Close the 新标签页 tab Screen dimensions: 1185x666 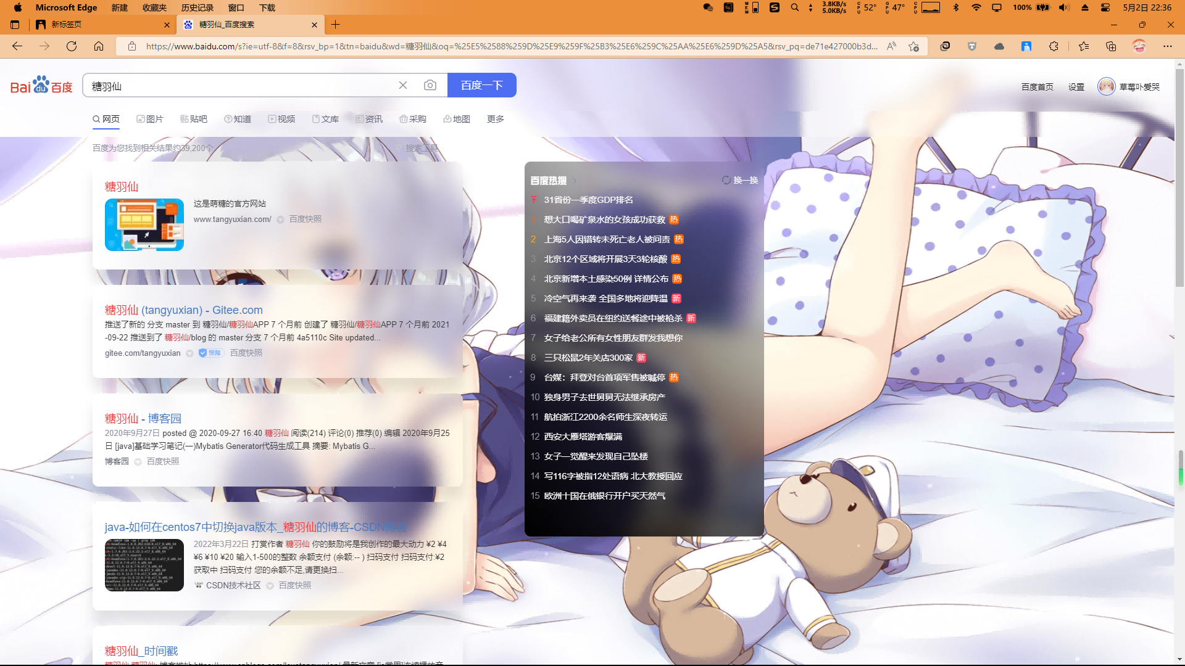(x=167, y=25)
